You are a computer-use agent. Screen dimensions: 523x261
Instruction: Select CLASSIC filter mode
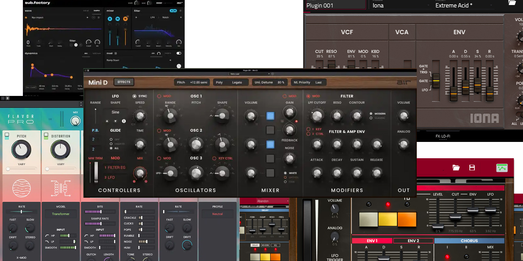(x=371, y=118)
